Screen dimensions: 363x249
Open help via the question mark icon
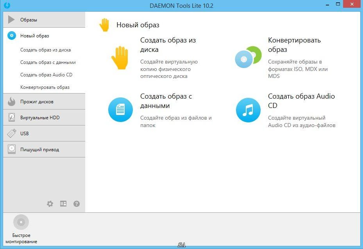[77, 203]
